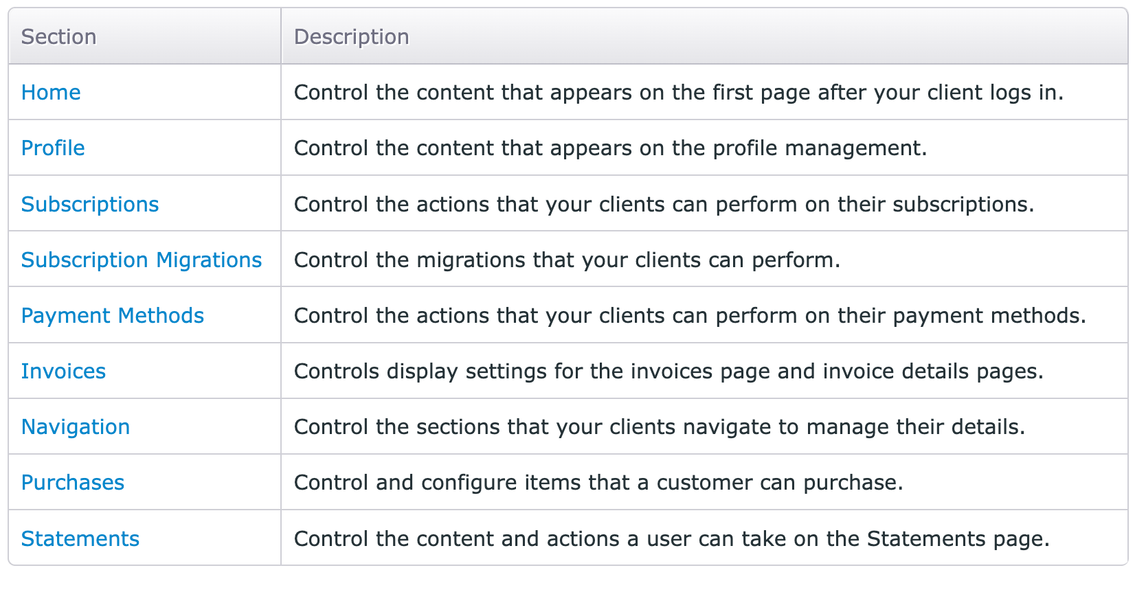Click 'Control and configure items' description

(x=598, y=482)
